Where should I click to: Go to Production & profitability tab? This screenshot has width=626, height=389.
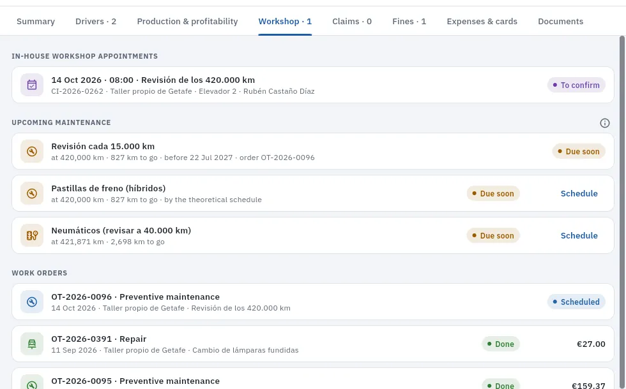(187, 22)
